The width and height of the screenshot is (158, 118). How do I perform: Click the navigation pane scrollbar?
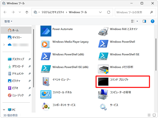[x=33, y=58]
